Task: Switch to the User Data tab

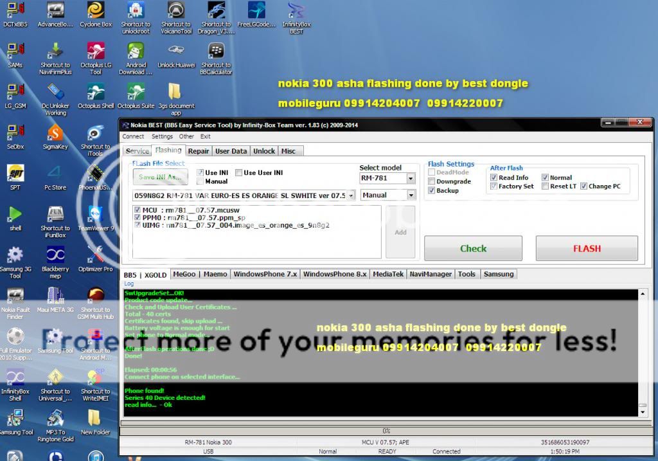Action: click(x=231, y=151)
